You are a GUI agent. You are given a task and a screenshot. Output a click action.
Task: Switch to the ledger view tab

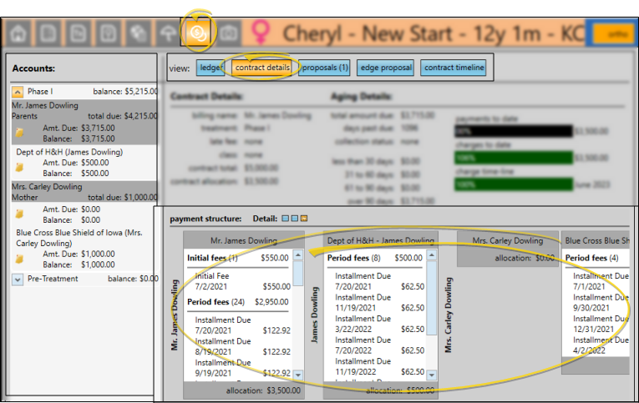(210, 68)
